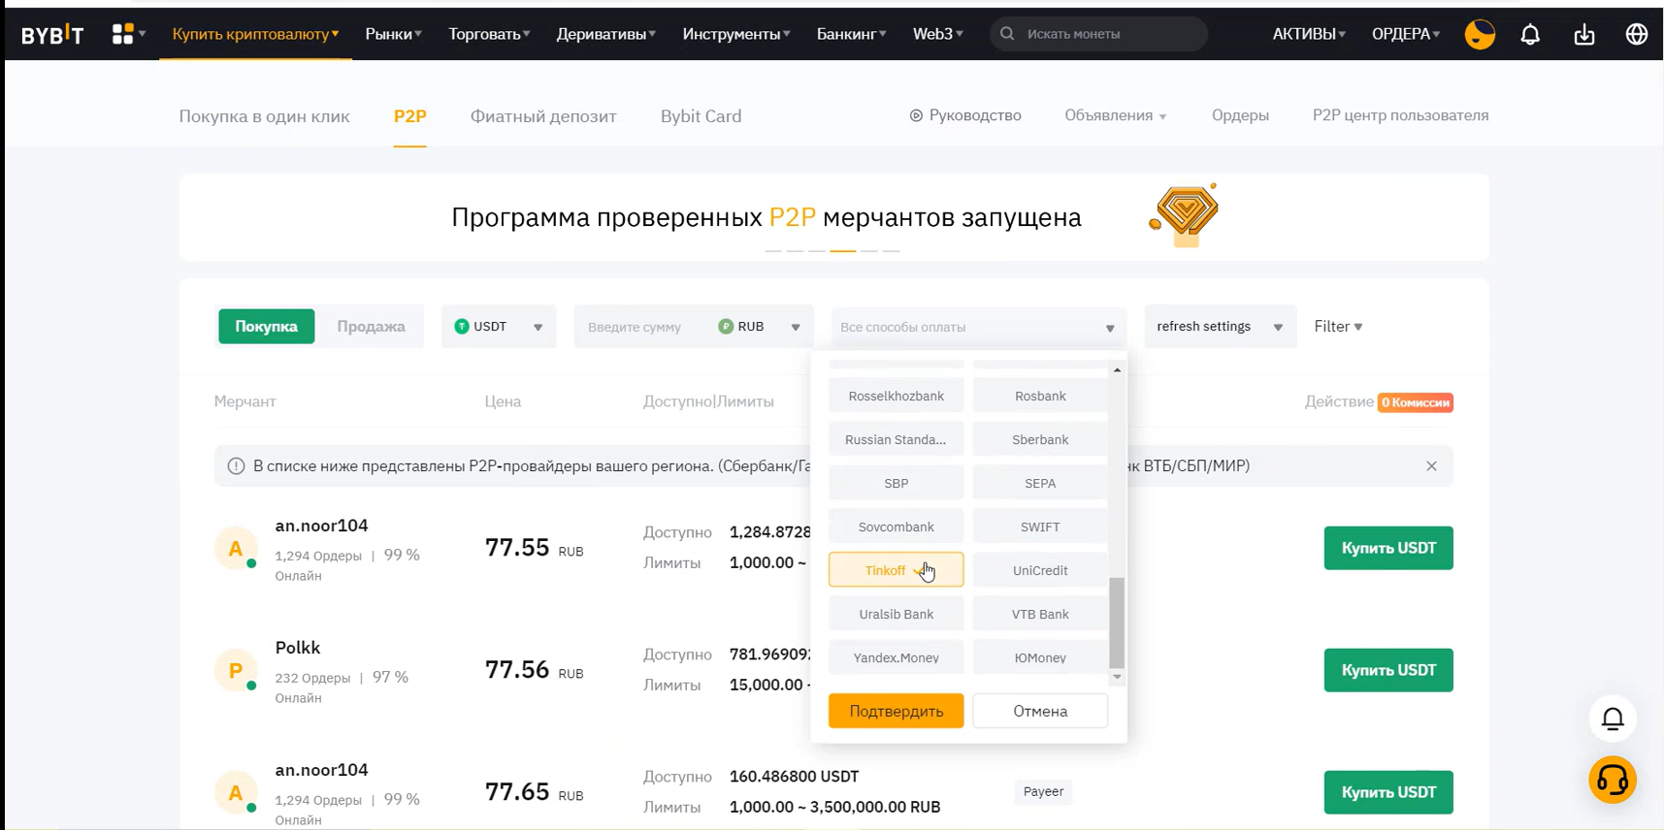The width and height of the screenshot is (1664, 830).
Task: Click the download app icon
Action: click(x=1584, y=35)
